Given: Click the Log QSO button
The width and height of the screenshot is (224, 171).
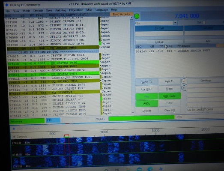Looking at the screenshot, I should (x=146, y=90).
